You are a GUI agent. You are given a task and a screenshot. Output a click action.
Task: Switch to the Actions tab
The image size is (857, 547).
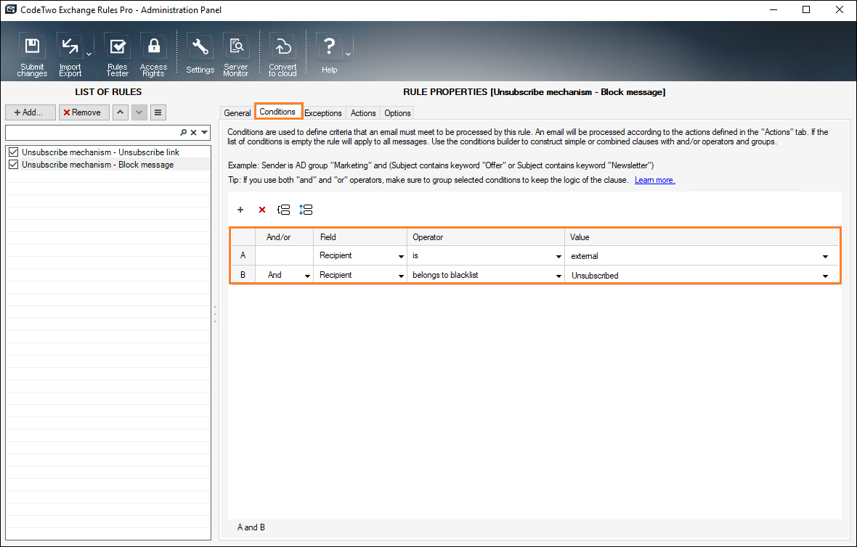point(363,113)
